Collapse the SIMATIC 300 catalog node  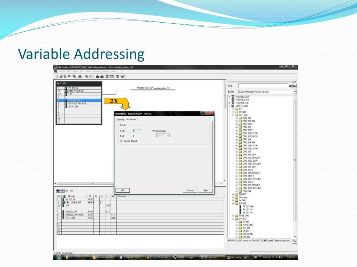(229, 106)
